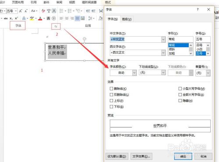Click the align left icon
This screenshot has height=162, width=219.
click(61, 18)
